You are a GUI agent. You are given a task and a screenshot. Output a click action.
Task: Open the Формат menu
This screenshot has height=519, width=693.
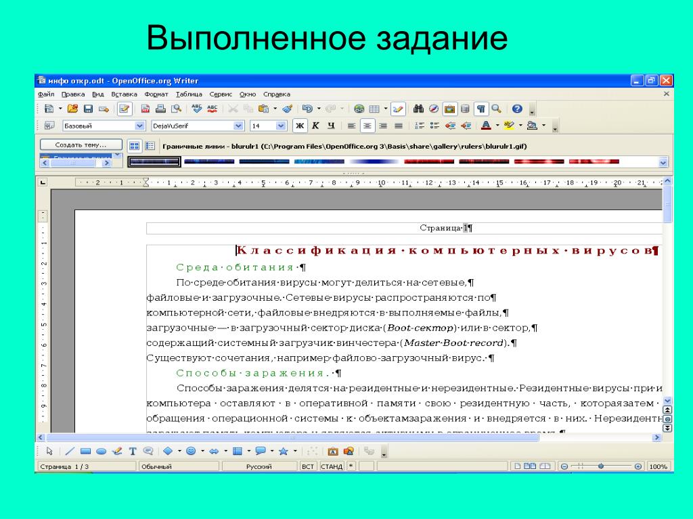click(x=156, y=94)
